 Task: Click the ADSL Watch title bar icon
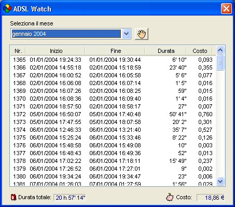coord(7,8)
